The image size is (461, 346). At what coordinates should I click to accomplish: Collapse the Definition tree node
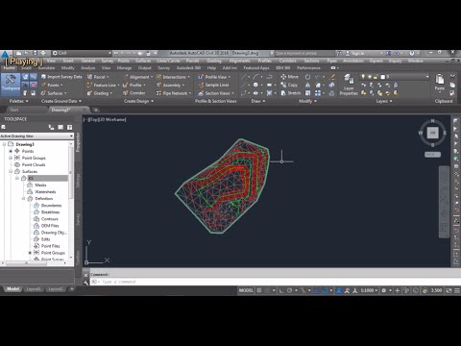(23, 199)
